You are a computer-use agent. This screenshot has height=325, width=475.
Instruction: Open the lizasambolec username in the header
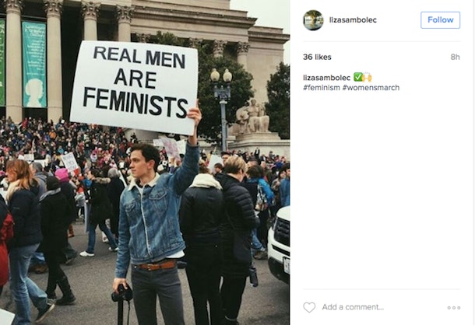coord(353,20)
